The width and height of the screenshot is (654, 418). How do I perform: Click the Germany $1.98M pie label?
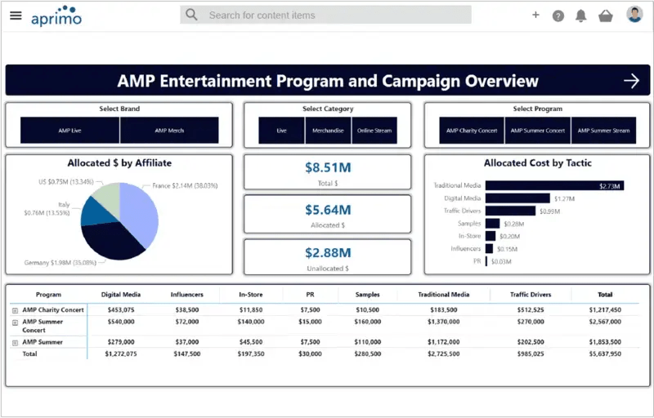point(60,263)
